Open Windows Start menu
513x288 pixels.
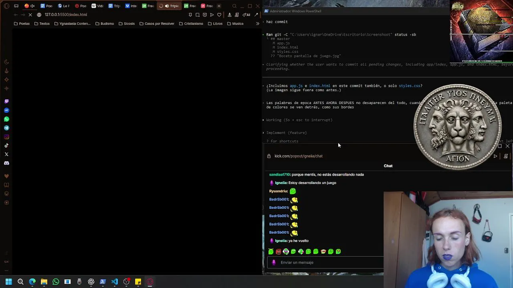pyautogui.click(x=8, y=282)
